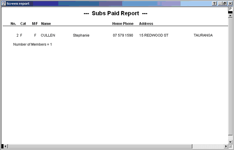Click the P page button above scrollbar
The width and height of the screenshot is (234, 150).
pos(230,9)
